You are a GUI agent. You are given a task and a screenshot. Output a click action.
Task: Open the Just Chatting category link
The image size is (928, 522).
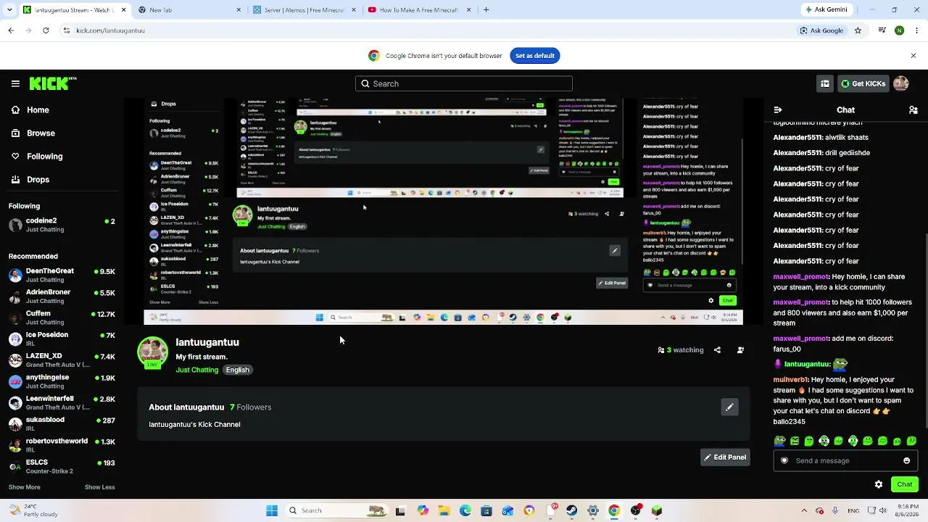tap(197, 370)
